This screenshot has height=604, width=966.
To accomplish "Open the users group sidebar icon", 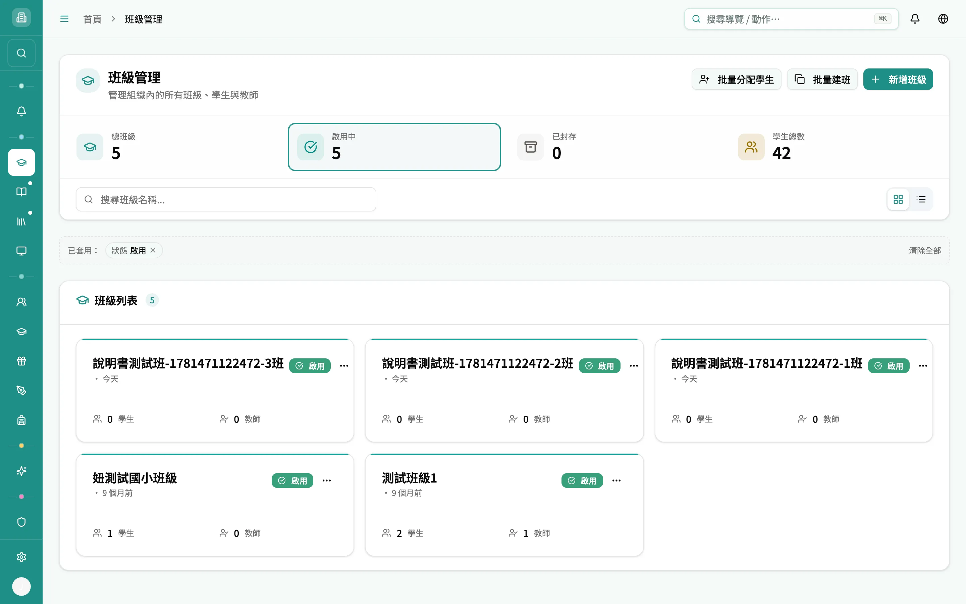I will coord(21,302).
